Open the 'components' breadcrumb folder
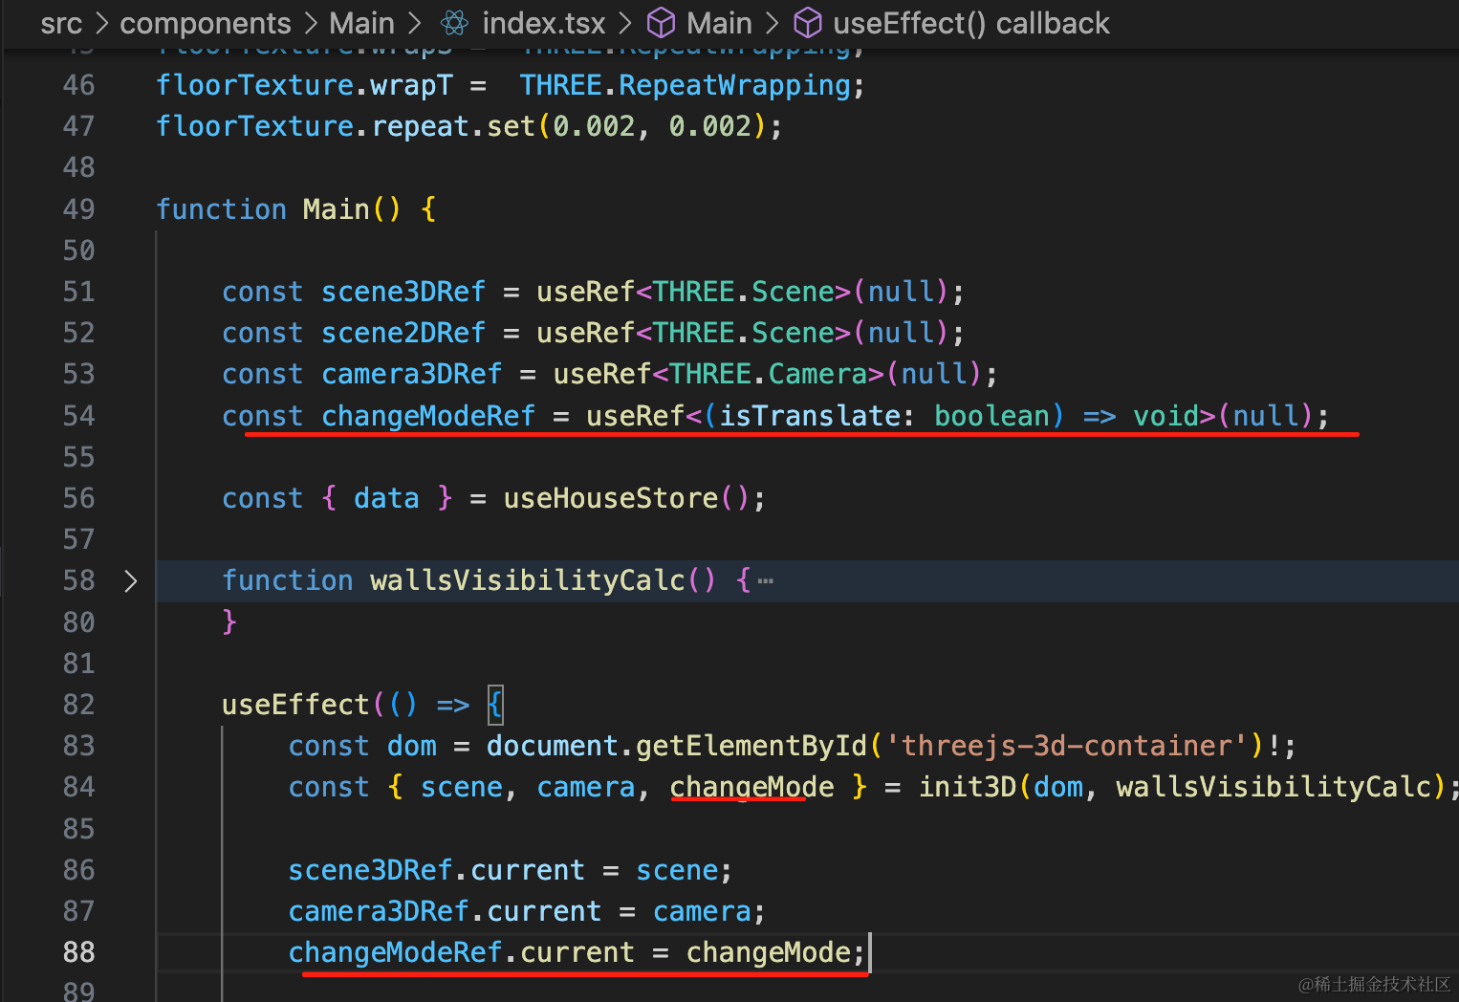1459x1002 pixels. pos(206,23)
